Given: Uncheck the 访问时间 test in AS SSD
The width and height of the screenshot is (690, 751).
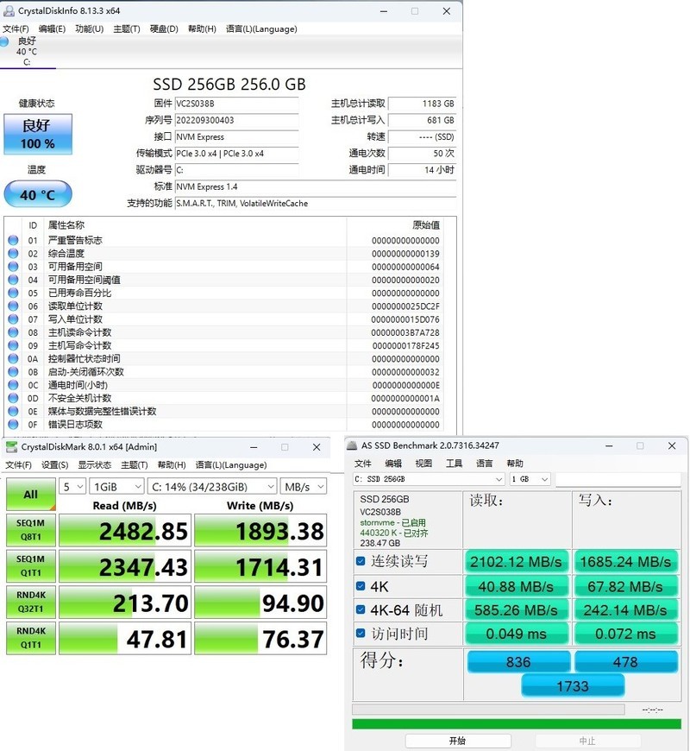Looking at the screenshot, I should 359,634.
